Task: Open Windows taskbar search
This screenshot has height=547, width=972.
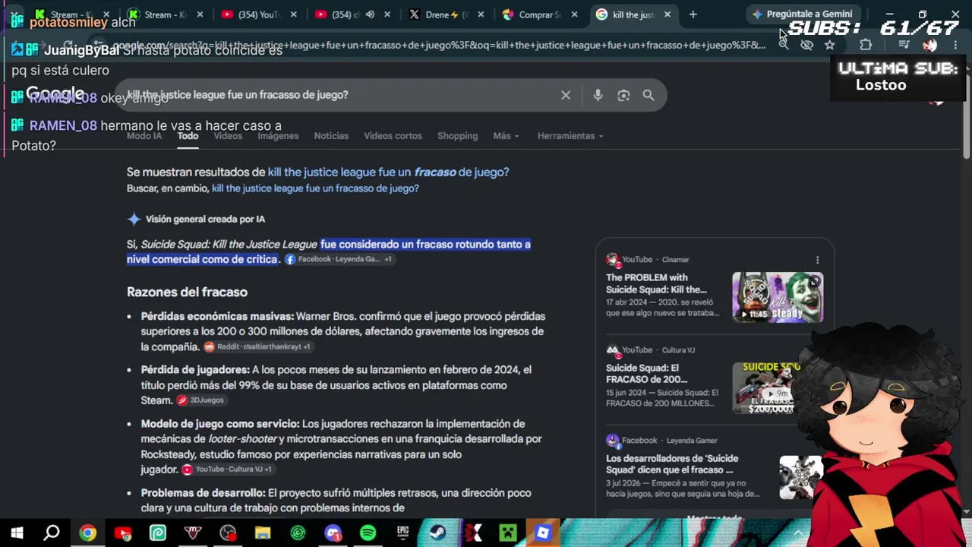Action: (52, 533)
